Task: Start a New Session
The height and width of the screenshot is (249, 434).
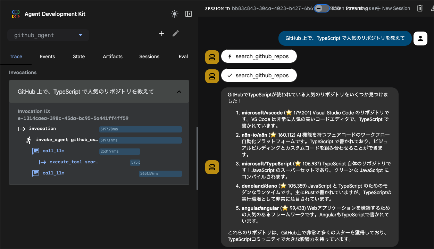Action: [x=393, y=8]
